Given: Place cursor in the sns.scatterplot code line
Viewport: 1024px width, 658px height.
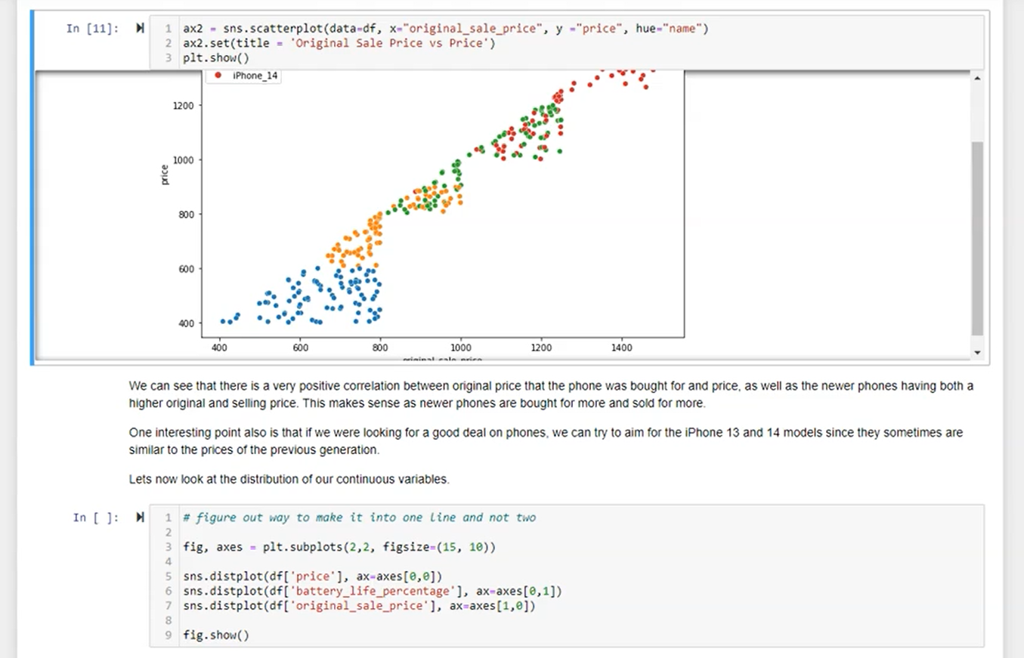Looking at the screenshot, I should coord(446,29).
